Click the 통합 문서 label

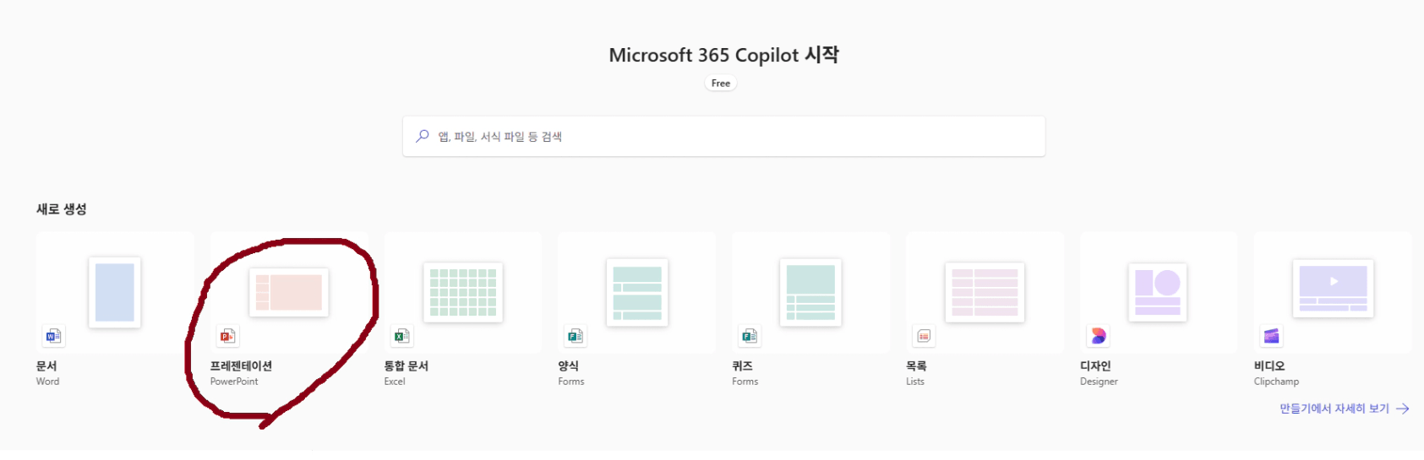406,365
